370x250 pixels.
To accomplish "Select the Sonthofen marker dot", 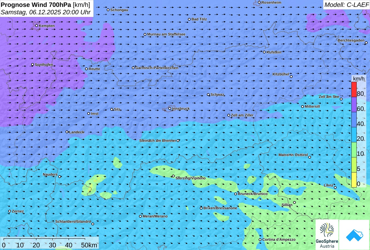I will 33,64.
